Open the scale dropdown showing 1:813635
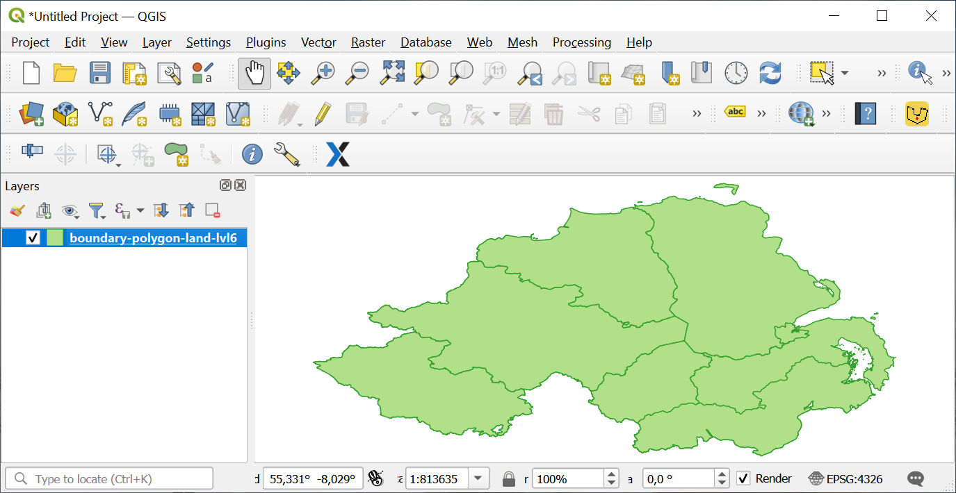 pos(478,478)
